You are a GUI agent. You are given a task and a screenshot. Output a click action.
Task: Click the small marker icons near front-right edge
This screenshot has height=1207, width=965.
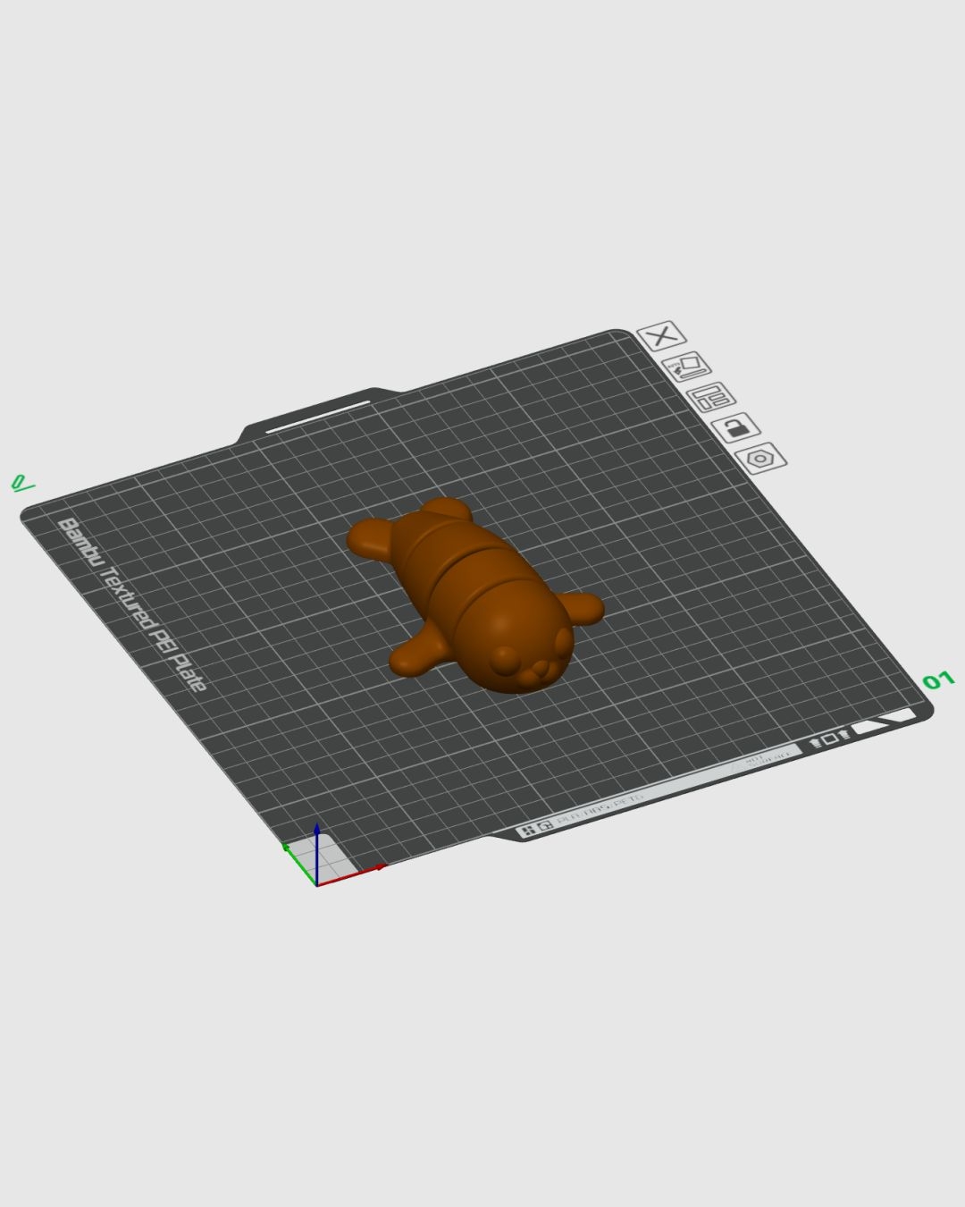(x=831, y=735)
